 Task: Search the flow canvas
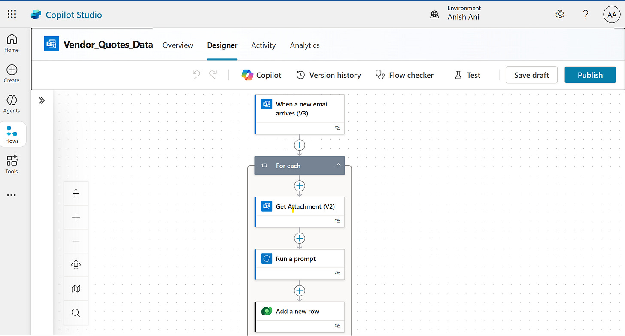(x=76, y=313)
